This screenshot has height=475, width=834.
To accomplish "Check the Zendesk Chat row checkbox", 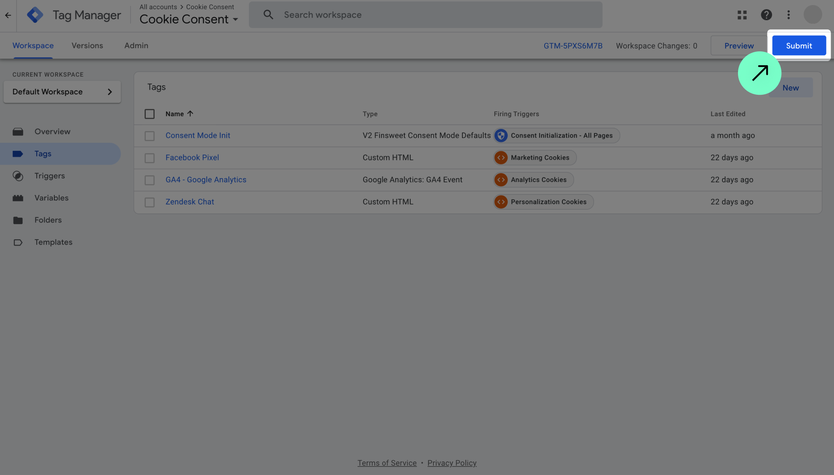I will tap(150, 203).
